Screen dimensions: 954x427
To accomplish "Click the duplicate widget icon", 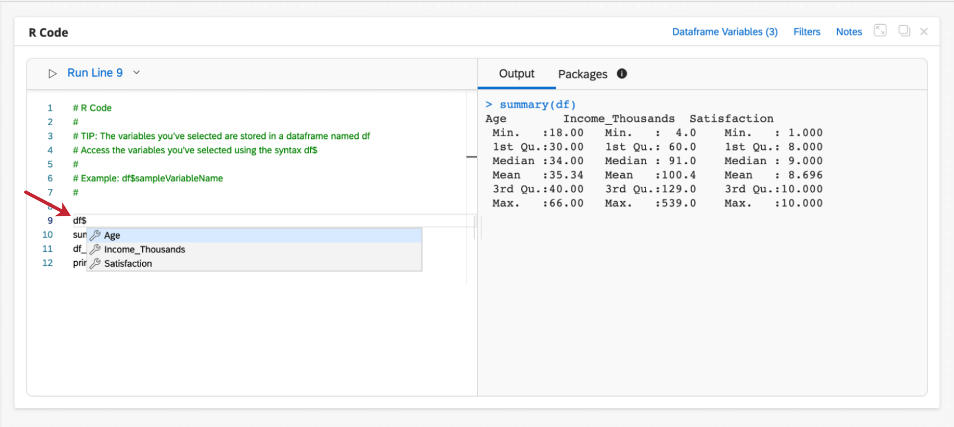I will pyautogui.click(x=904, y=31).
